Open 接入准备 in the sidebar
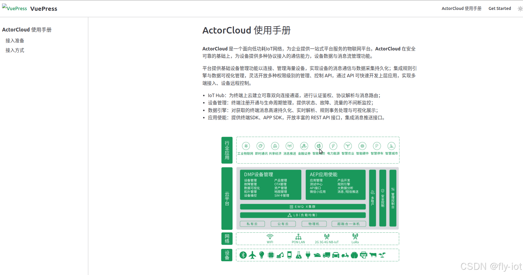The width and height of the screenshot is (523, 275). pyautogui.click(x=15, y=41)
